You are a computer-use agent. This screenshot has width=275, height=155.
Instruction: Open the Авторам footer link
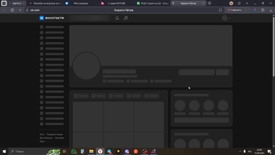[59, 138]
